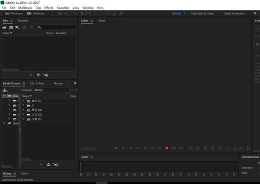Click Move Playhead to Next button
260x184 pixels.
click(x=160, y=148)
